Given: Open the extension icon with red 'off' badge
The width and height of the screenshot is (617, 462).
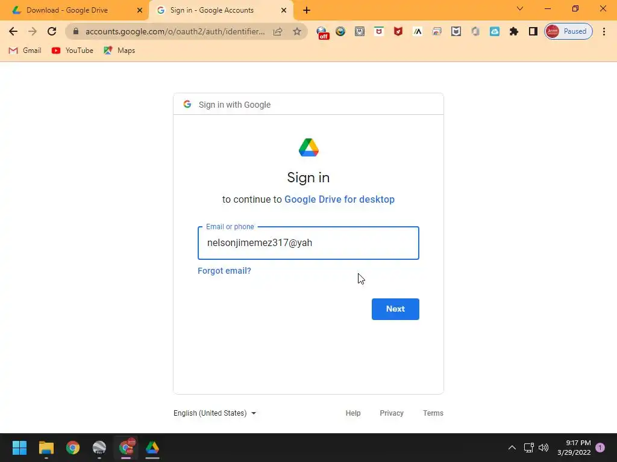Looking at the screenshot, I should coord(323,32).
